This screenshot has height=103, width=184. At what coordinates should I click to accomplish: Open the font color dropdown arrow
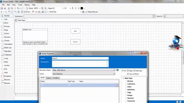(x=84, y=8)
